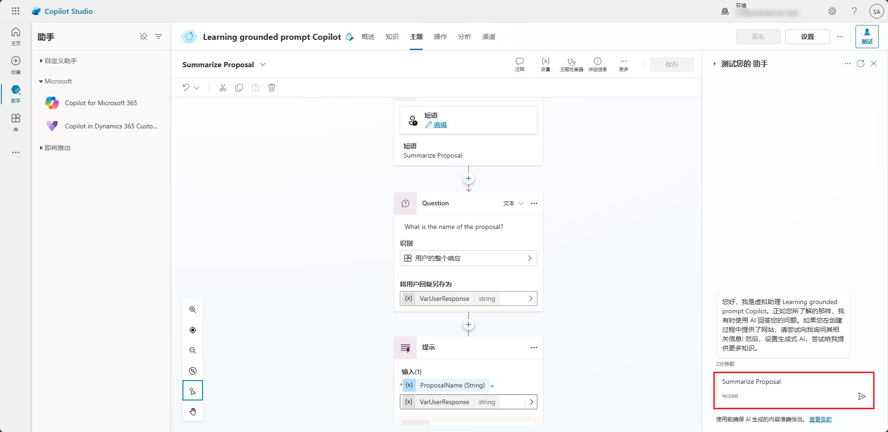Open the 编辑 link for 短语
This screenshot has width=888, height=432.
point(436,125)
